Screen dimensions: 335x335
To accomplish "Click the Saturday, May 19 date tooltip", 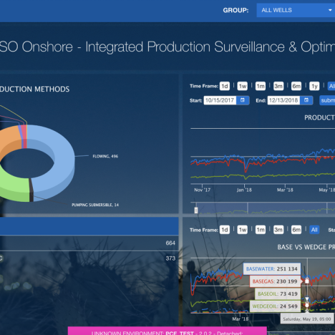I will pos(307,319).
